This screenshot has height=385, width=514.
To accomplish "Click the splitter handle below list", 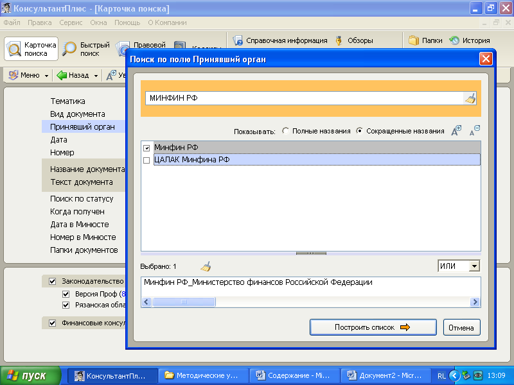I will point(311,253).
